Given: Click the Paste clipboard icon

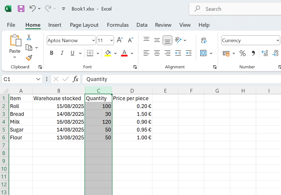Looking at the screenshot, I should click(x=15, y=40).
